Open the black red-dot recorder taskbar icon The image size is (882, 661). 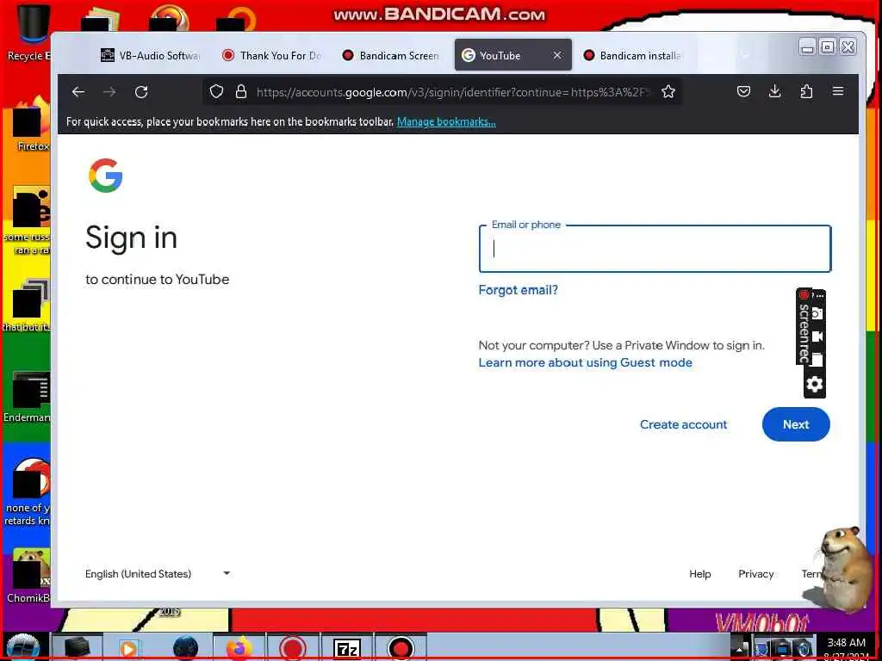(x=401, y=648)
